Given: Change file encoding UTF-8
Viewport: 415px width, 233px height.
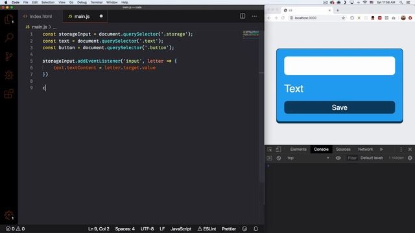Looking at the screenshot, I should point(147,228).
